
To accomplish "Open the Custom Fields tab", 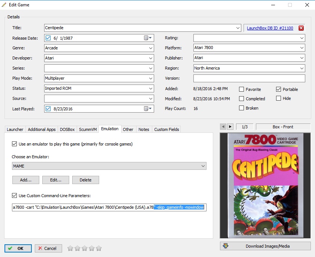I will click(166, 129).
